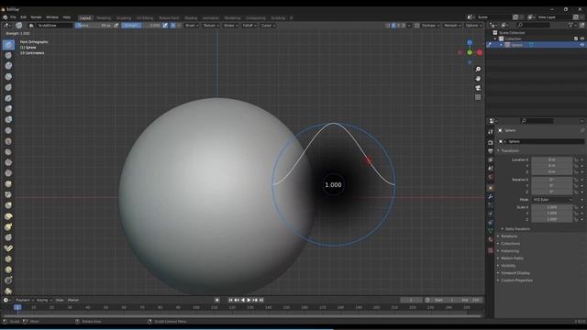
Task: Open the Cursor dropdown
Action: coord(268,26)
